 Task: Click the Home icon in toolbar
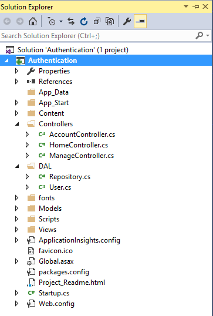pos(33,21)
